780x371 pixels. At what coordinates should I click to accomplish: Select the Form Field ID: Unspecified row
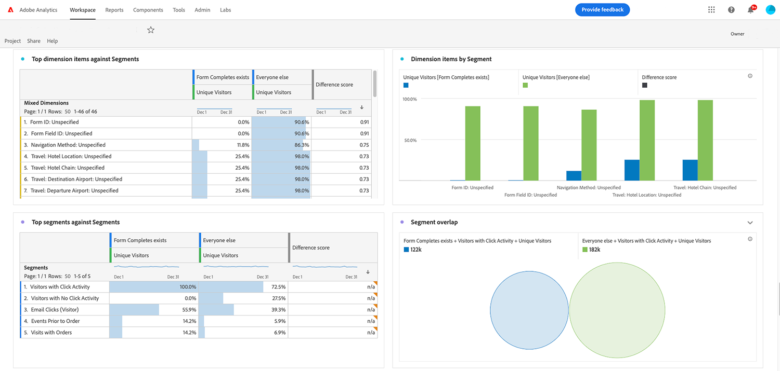point(195,133)
